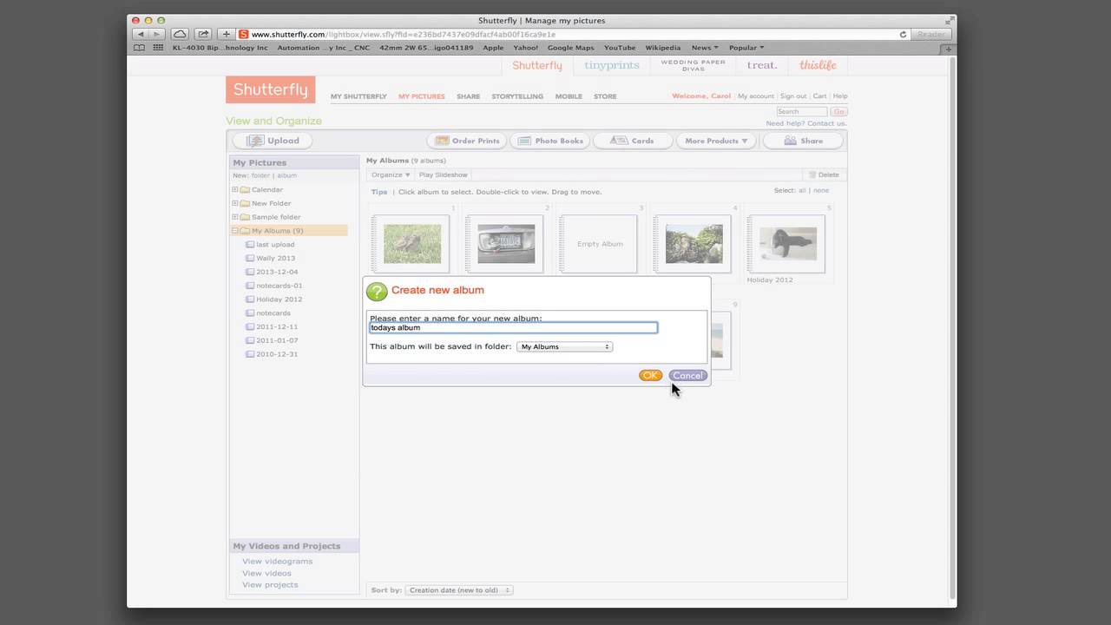Click the Share toolbar button
This screenshot has height=625, width=1111.
tap(803, 141)
